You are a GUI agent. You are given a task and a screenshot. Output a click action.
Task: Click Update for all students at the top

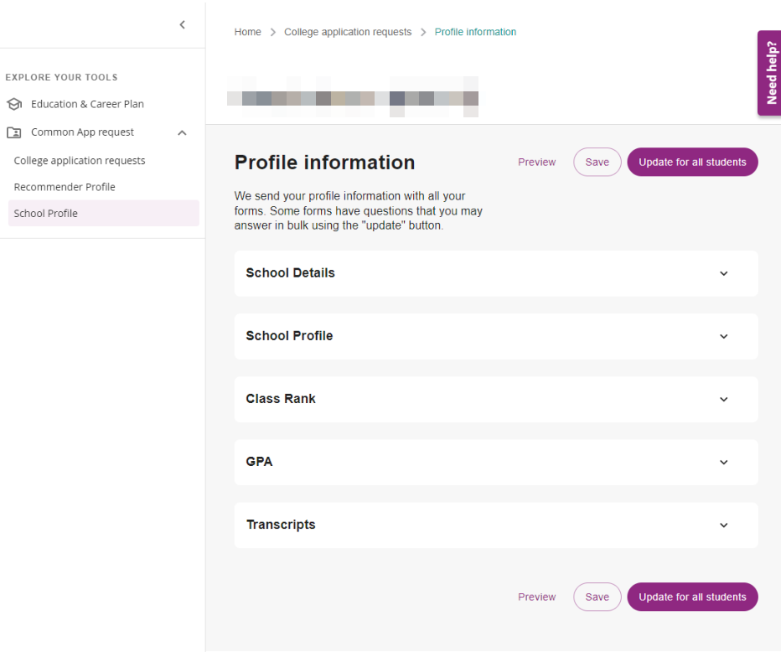(x=692, y=162)
